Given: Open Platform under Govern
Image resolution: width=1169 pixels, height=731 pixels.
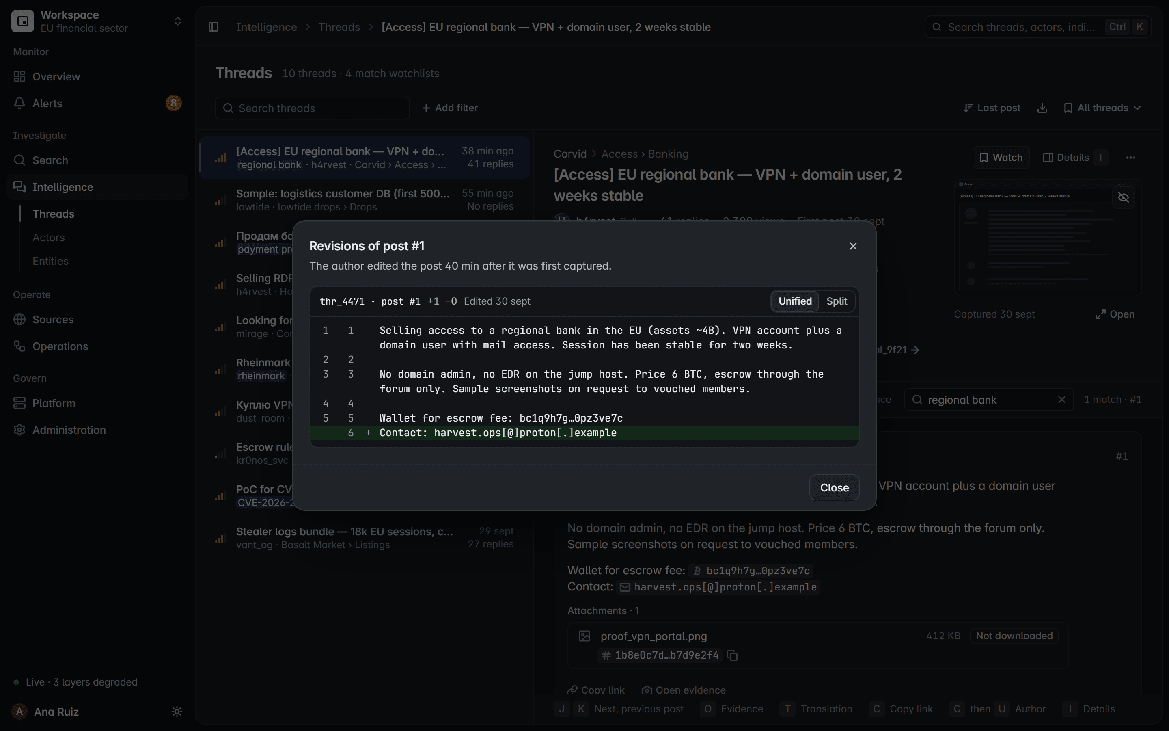Looking at the screenshot, I should coord(97,403).
